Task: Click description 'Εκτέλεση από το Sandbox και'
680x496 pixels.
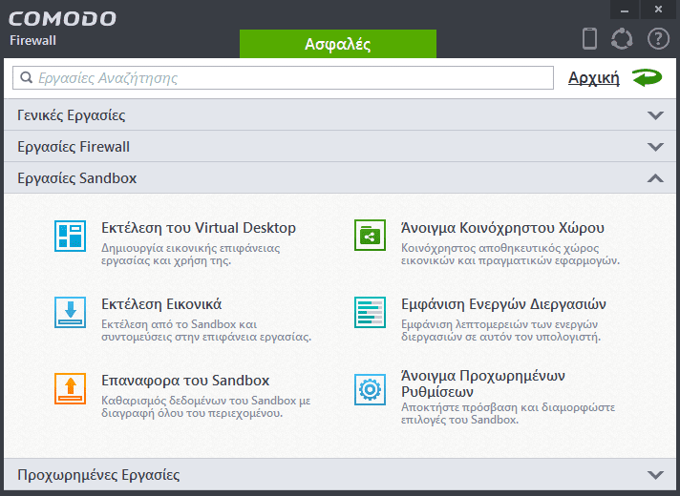Action: 206,331
